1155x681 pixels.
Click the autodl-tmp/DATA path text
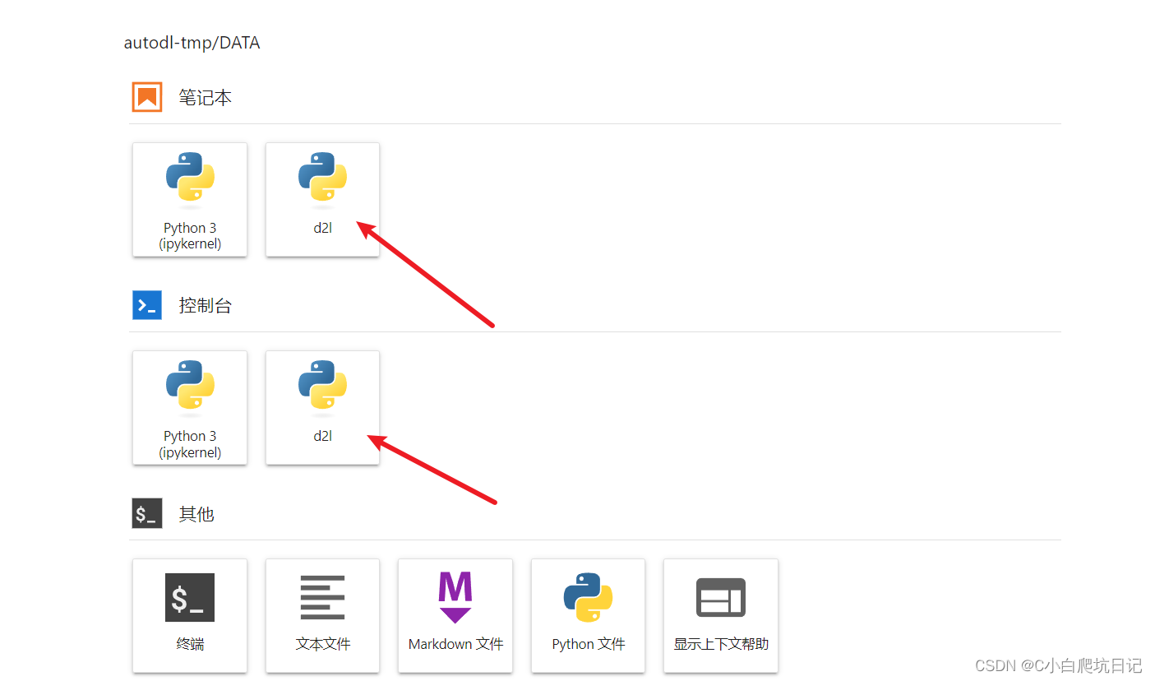[192, 43]
